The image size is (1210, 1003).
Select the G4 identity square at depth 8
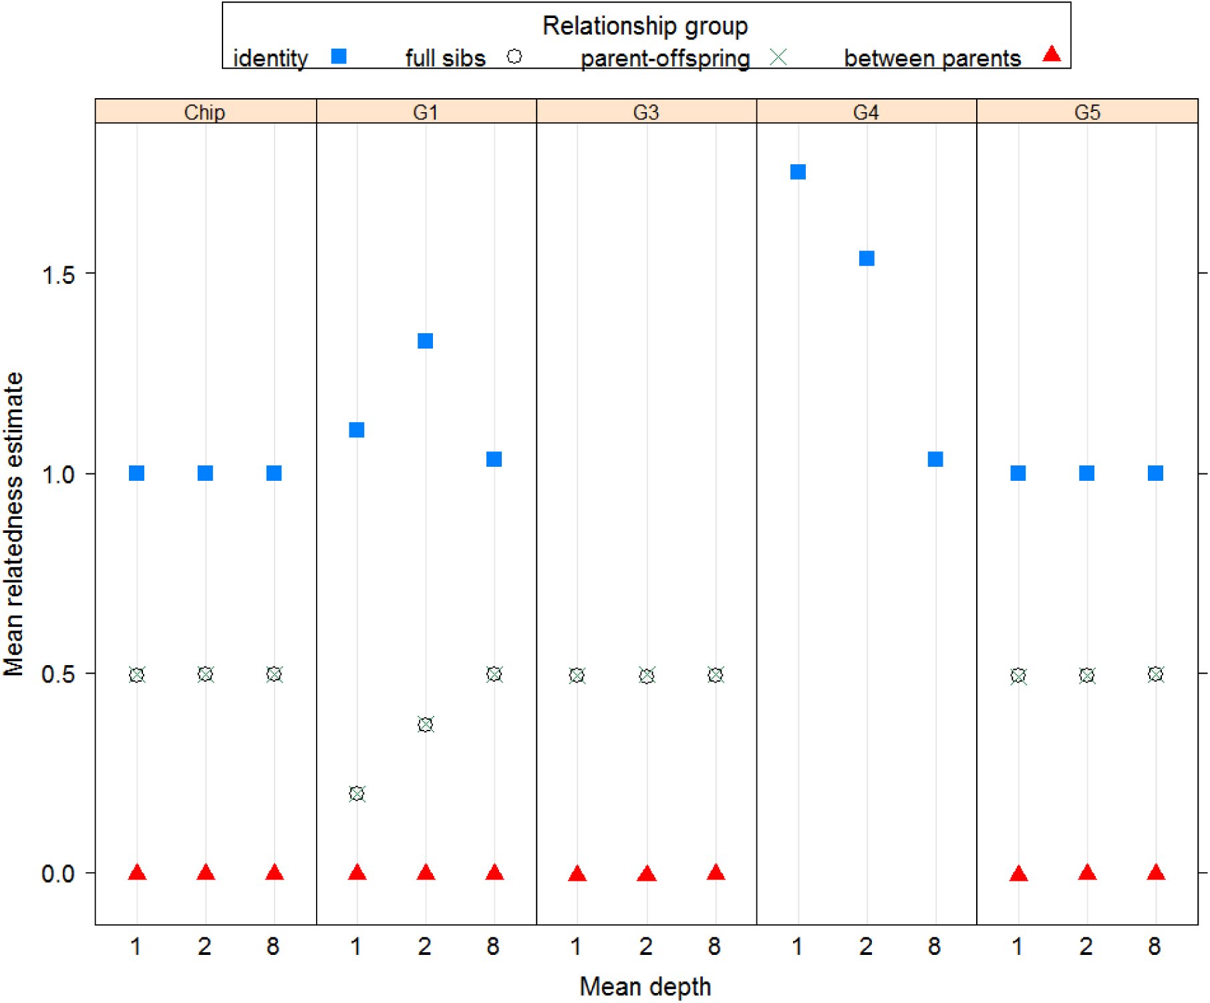click(935, 459)
